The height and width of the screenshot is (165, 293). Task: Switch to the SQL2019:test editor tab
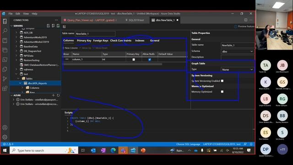[x=135, y=20]
